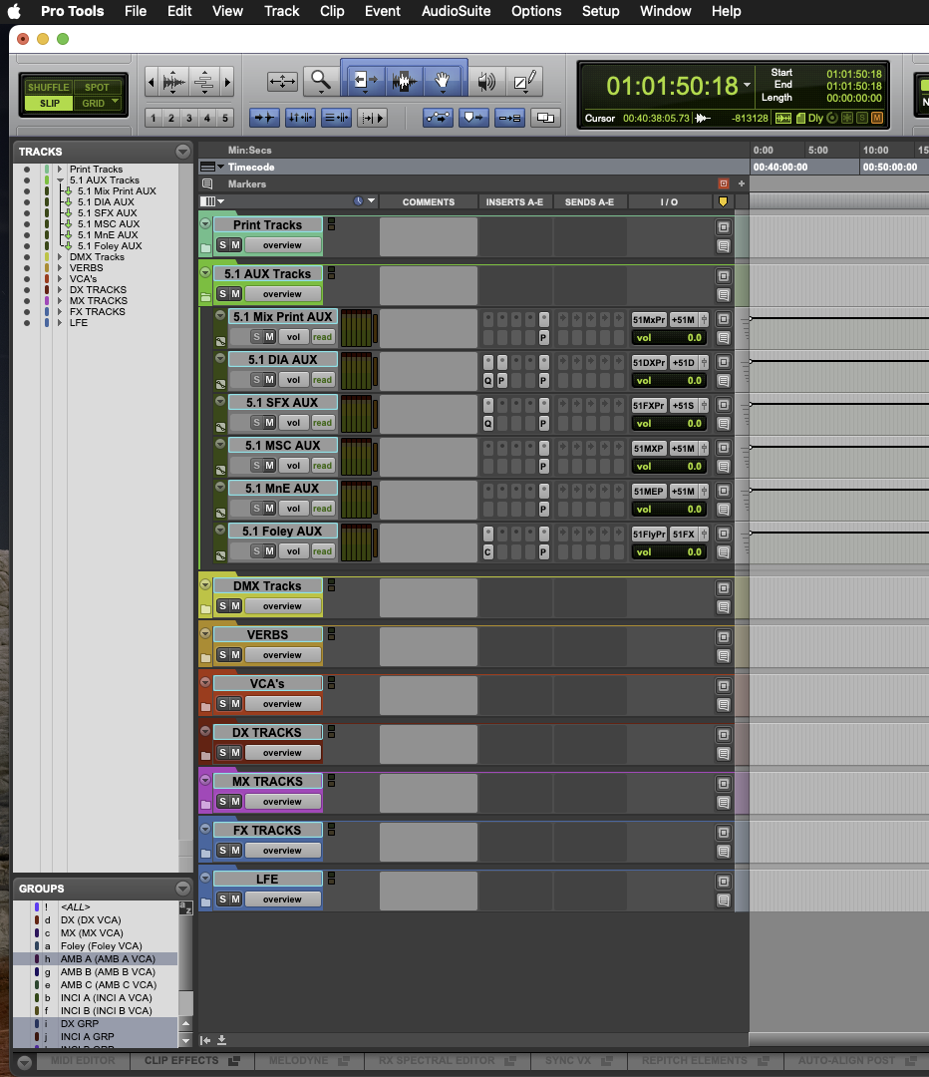This screenshot has width=929, height=1077.
Task: Click yellow marker icon in column header
Action: click(723, 201)
